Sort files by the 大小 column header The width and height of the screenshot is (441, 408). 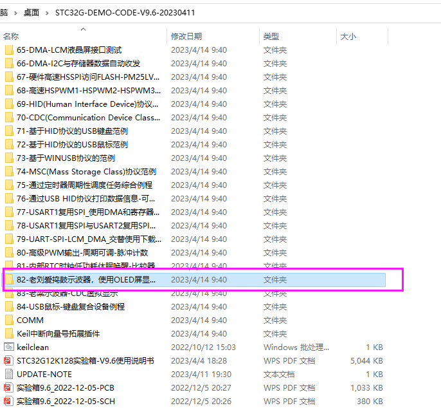[x=348, y=37]
